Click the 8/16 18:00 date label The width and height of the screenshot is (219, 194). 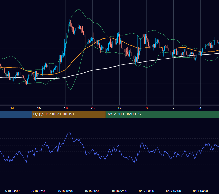66,191
